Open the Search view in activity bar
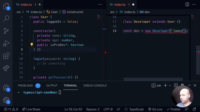The width and height of the screenshot is (200, 112). [x=6, y=18]
